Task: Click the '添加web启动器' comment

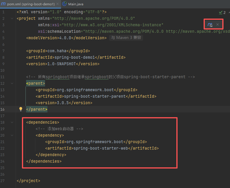Action: [59, 129]
